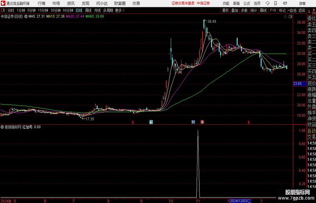Switch to 30分钟 chart period

point(56,10)
